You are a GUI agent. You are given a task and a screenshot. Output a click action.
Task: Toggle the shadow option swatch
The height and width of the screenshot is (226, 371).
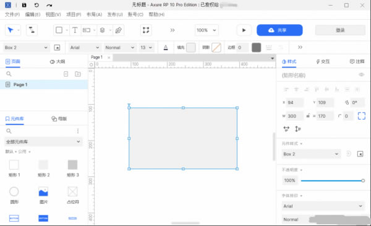coord(216,48)
